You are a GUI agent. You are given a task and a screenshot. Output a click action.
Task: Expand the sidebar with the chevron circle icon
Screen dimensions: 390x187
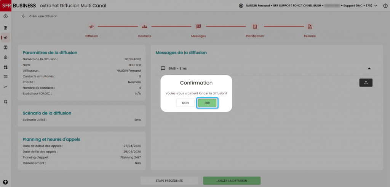pos(5,16)
